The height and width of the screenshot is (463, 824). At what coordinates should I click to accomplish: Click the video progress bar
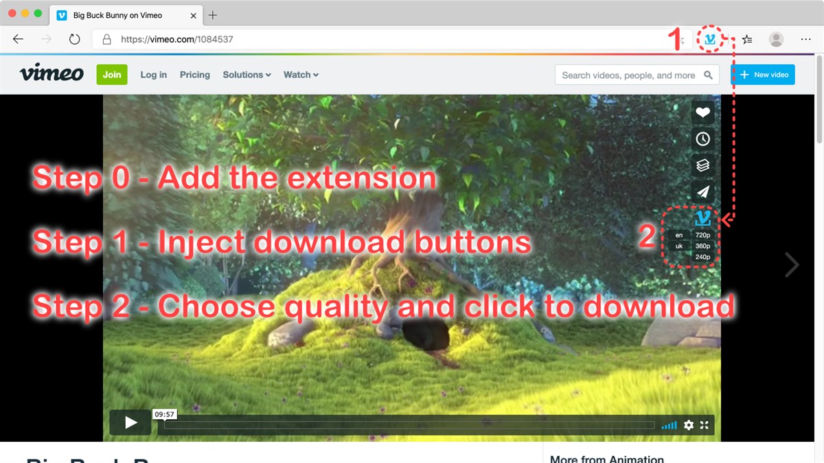[x=409, y=425]
